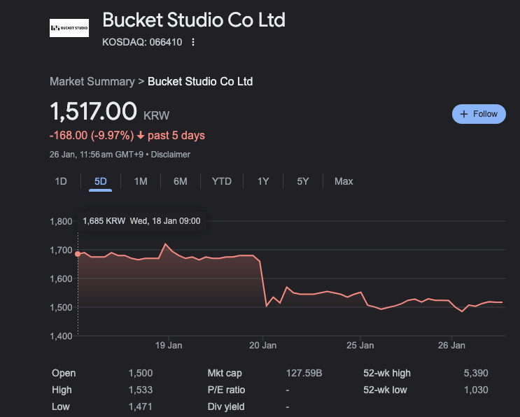Viewport: 520px width, 417px height.
Task: Click the 20 Jan axis label
Action: click(x=262, y=346)
